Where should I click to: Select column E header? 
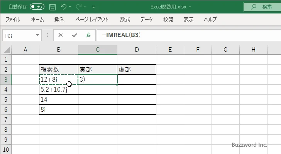pos(170,50)
